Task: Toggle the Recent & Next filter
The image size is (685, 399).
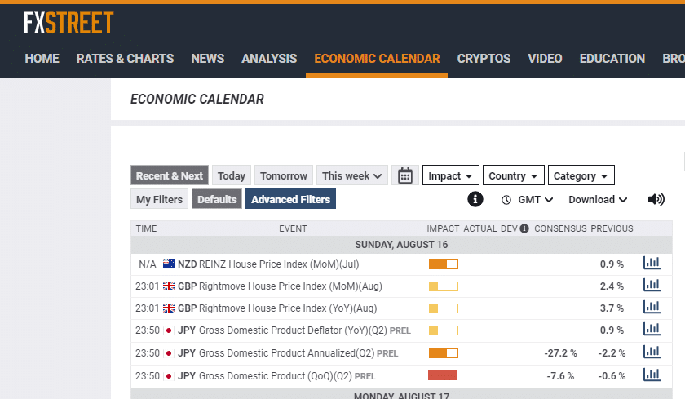Action: pos(170,175)
